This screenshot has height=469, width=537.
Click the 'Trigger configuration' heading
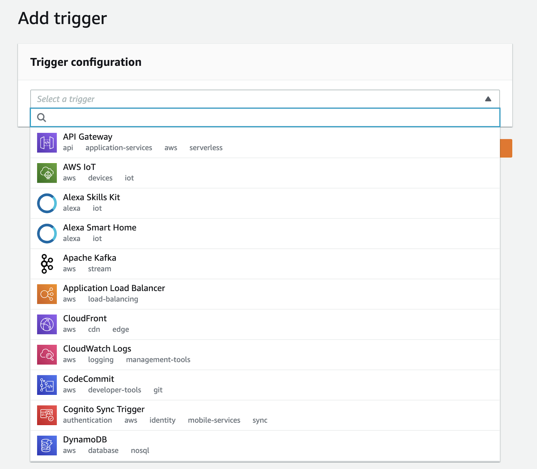[86, 62]
